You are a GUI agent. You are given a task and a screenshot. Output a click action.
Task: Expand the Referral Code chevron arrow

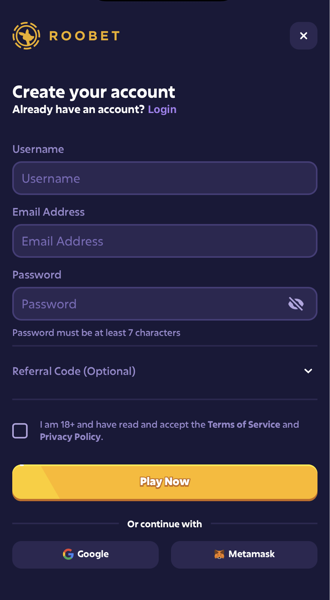click(308, 371)
